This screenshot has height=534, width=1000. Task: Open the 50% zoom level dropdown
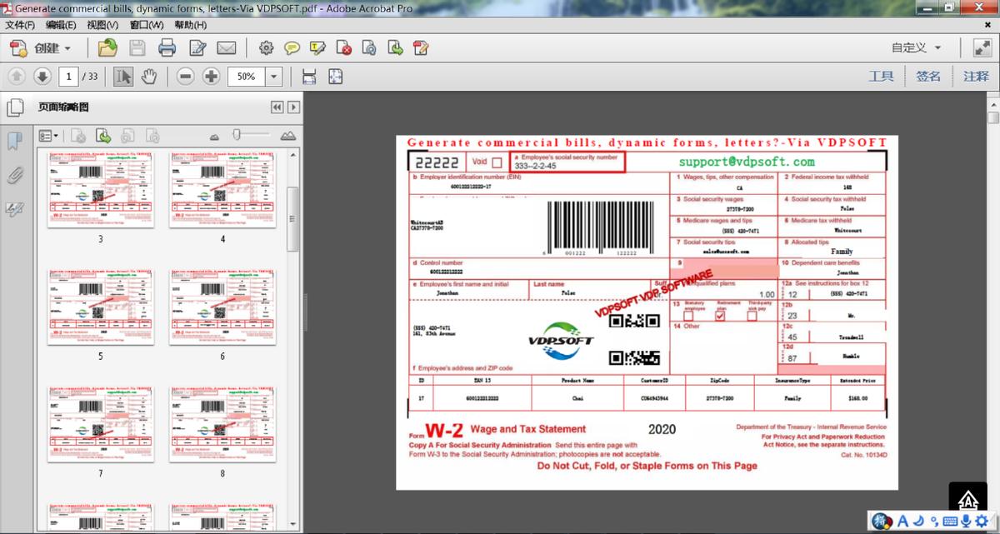274,77
